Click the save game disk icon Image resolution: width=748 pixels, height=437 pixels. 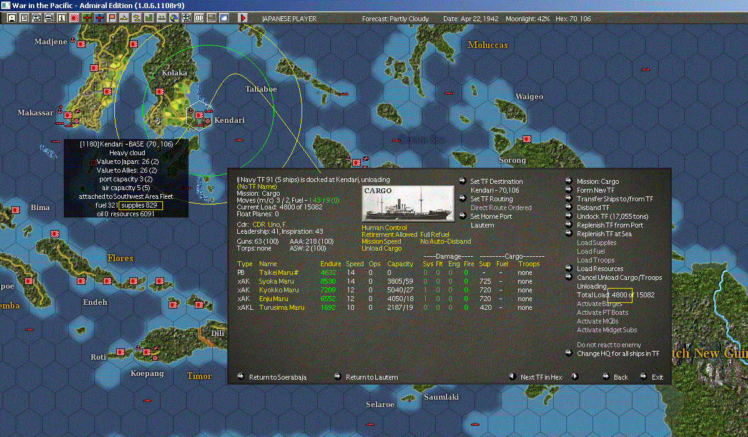tap(12, 18)
